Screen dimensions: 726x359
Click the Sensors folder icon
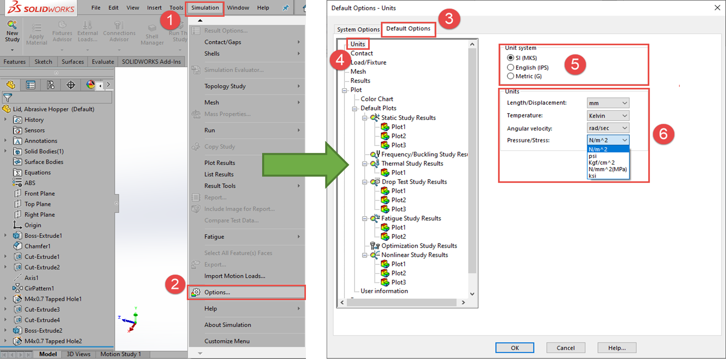click(x=18, y=130)
